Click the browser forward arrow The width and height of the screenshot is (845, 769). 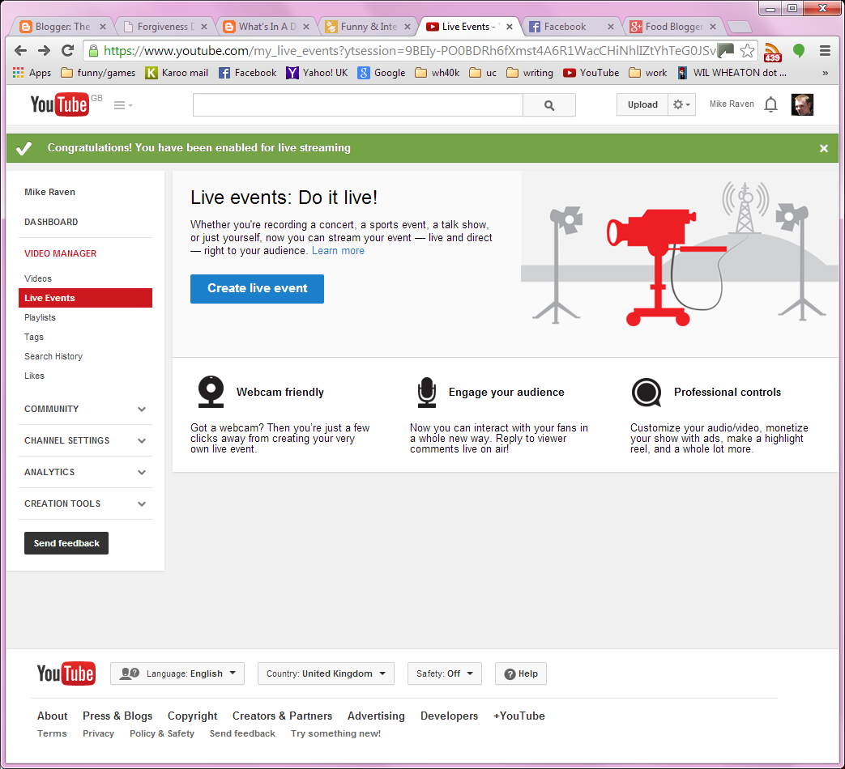tap(45, 51)
